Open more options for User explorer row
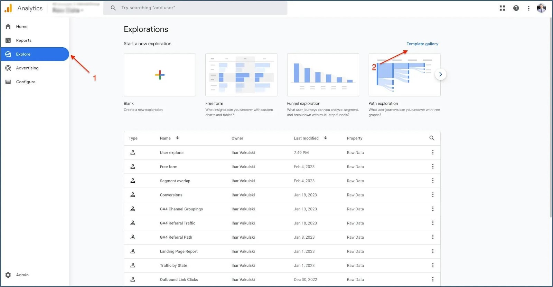The image size is (553, 287). point(433,152)
